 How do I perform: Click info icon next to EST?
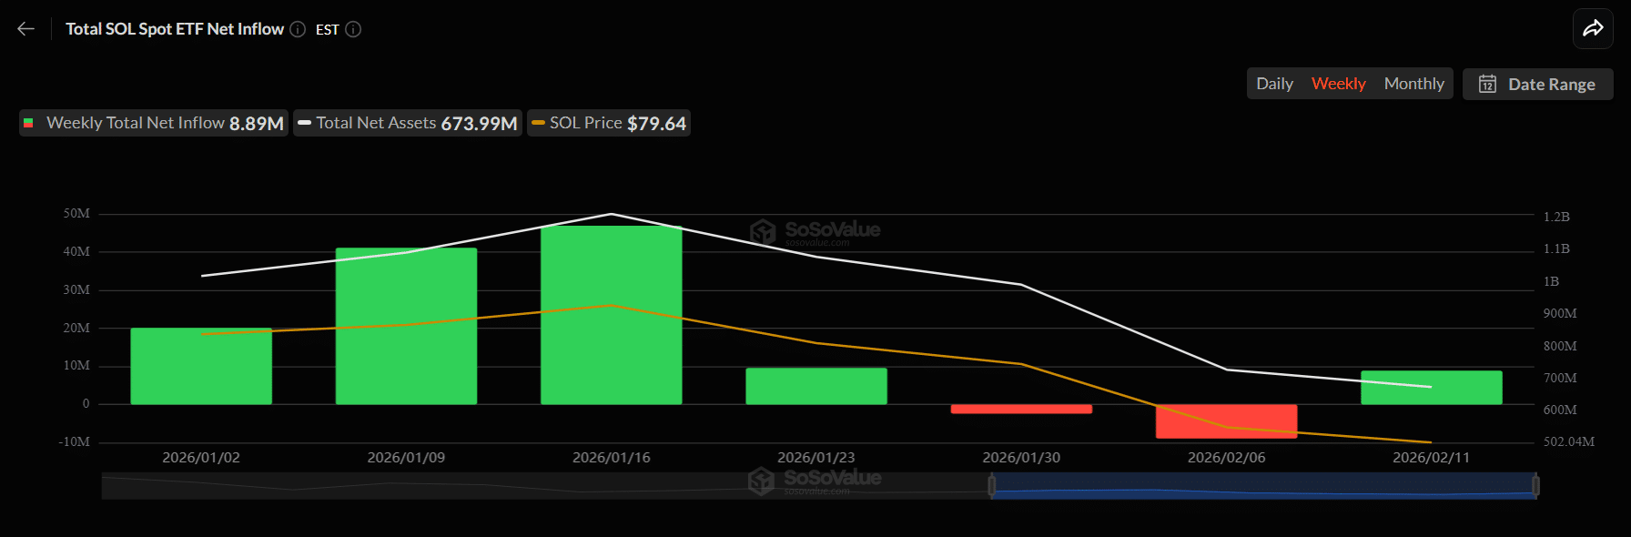[353, 29]
